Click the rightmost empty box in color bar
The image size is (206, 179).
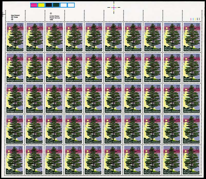(x=71, y=5)
